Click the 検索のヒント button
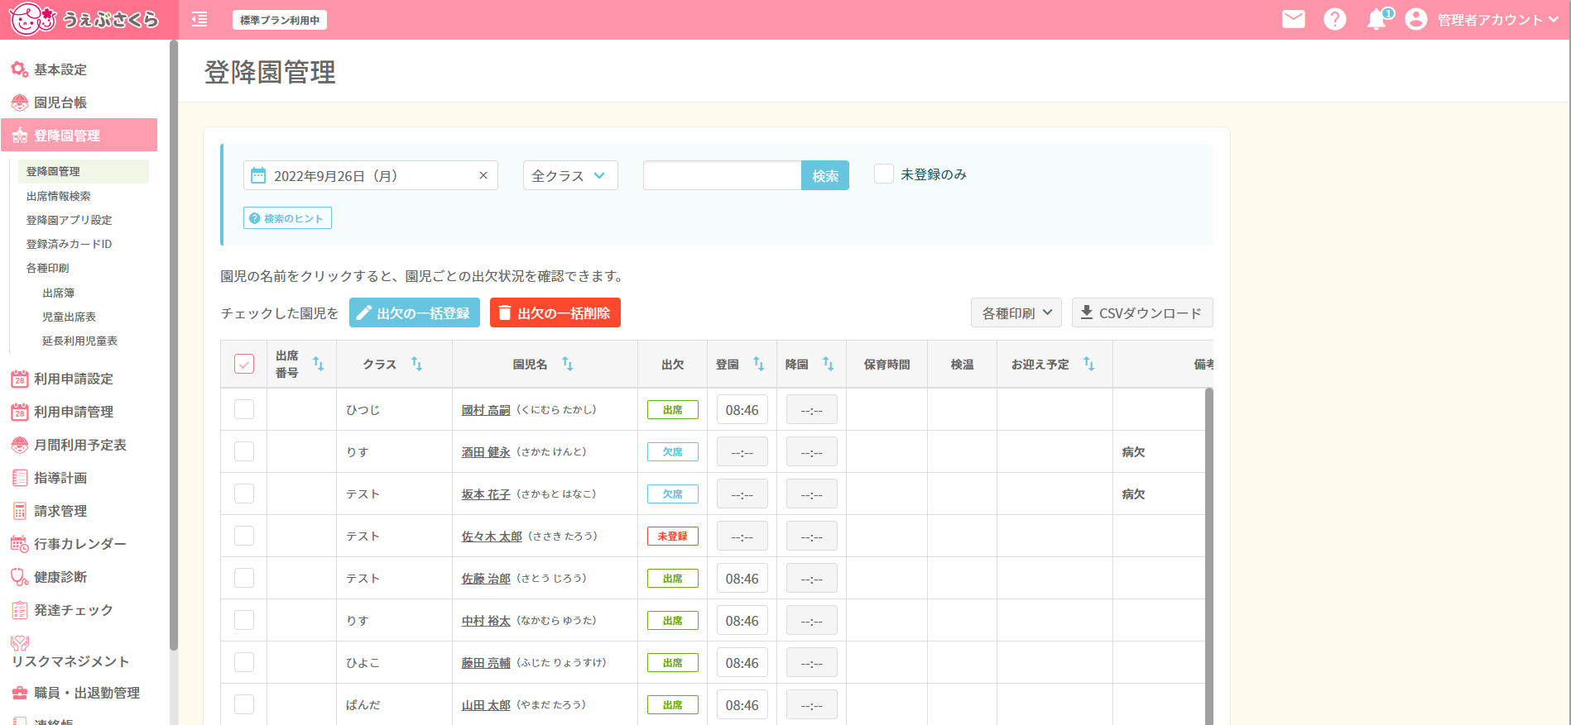 click(287, 218)
